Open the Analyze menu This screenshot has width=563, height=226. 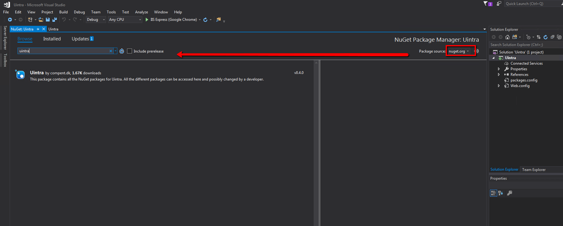coord(141,12)
